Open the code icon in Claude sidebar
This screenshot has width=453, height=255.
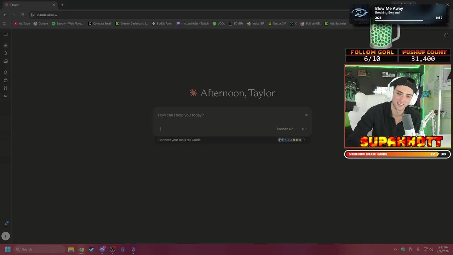[x=6, y=96]
